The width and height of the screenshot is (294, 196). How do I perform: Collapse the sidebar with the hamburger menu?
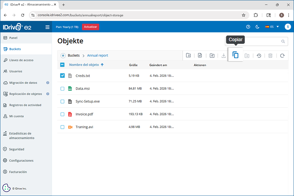click(47, 27)
